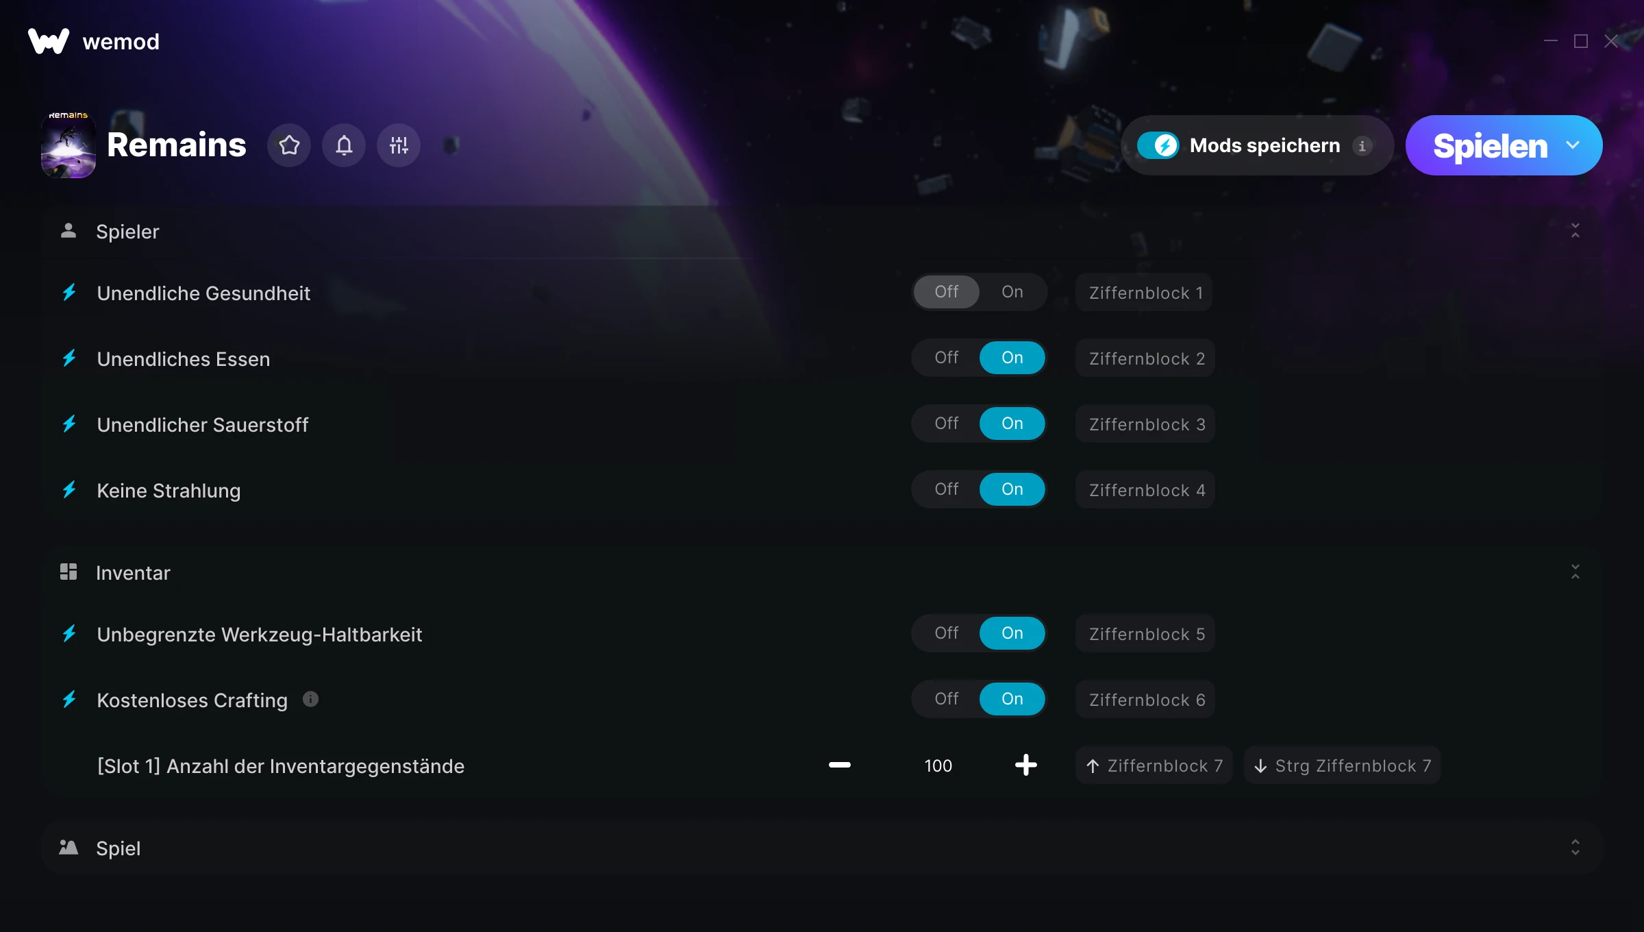Open the dropdown arrow on Spielen button
This screenshot has width=1644, height=932.
[x=1573, y=145]
